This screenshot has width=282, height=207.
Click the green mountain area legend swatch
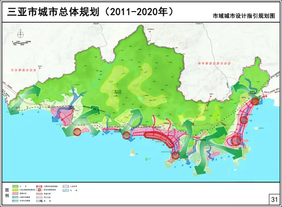point(15,186)
